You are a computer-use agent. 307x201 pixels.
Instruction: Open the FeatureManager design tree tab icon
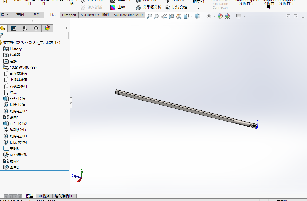pyautogui.click(x=3, y=28)
